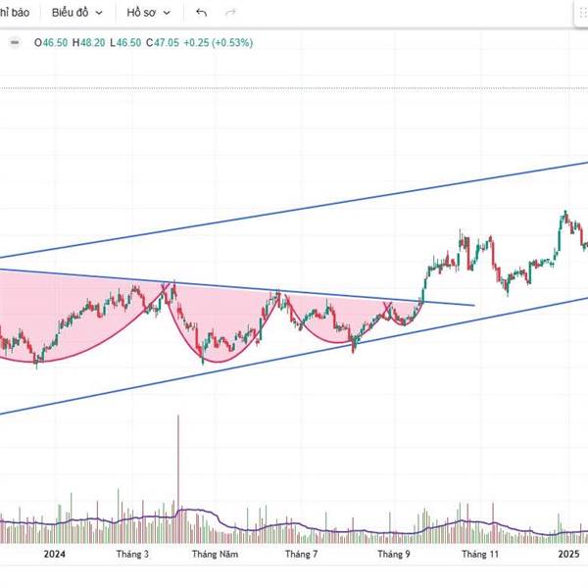Click the Tháng Năm time axis label
Screen dimensions: 588x588
[x=215, y=554]
